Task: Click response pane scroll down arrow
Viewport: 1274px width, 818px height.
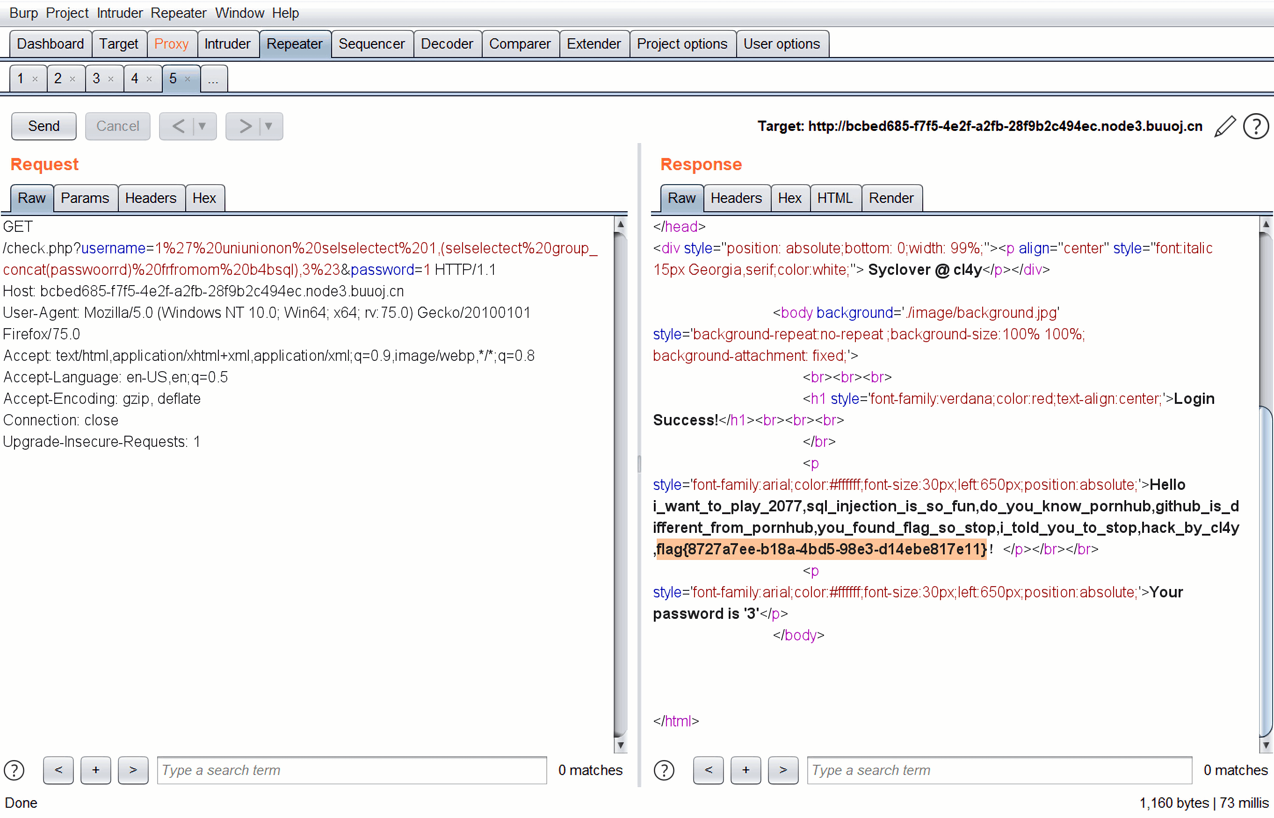Action: (1266, 745)
